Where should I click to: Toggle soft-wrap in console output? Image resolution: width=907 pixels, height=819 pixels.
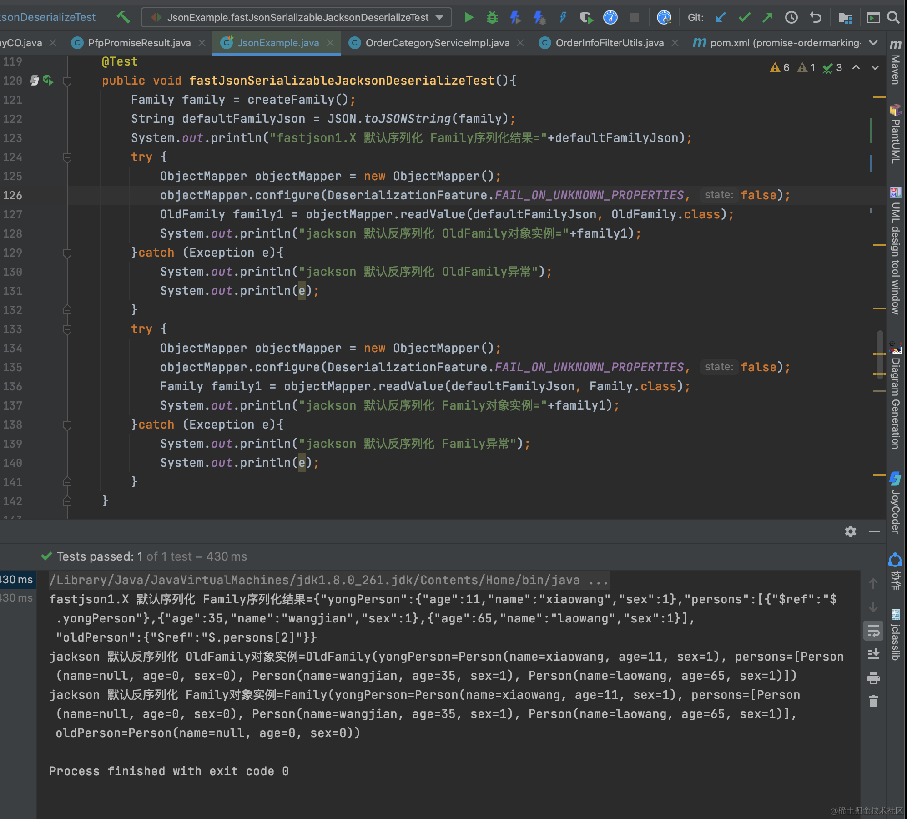pos(873,632)
